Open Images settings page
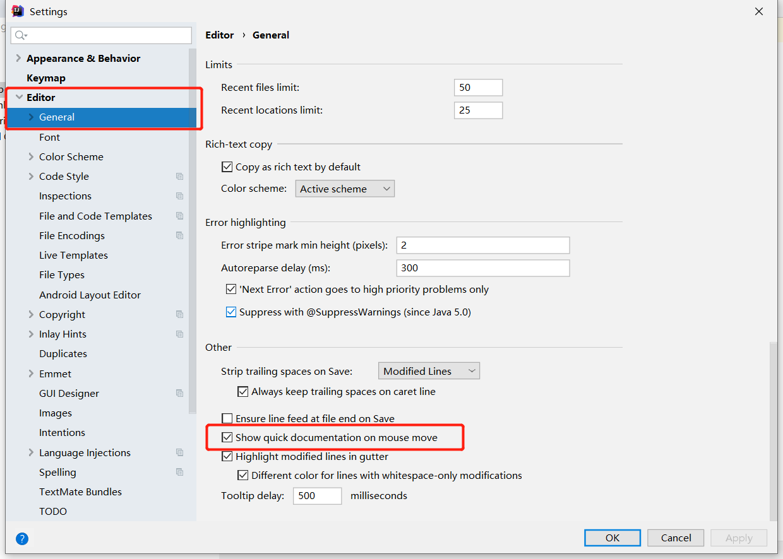This screenshot has width=783, height=559. point(56,413)
